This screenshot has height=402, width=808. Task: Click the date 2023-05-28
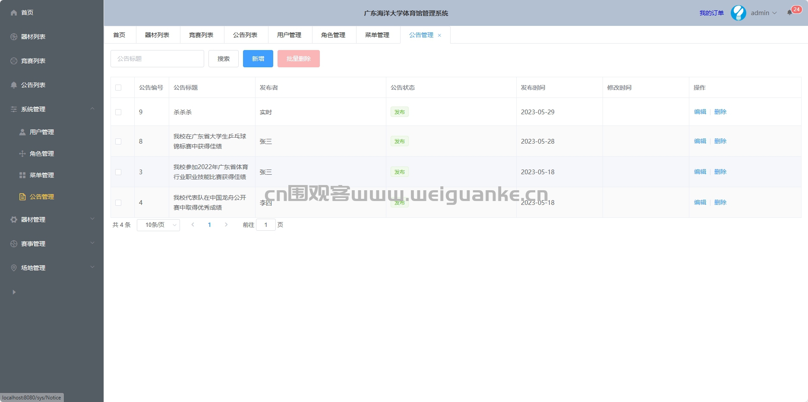(x=537, y=141)
